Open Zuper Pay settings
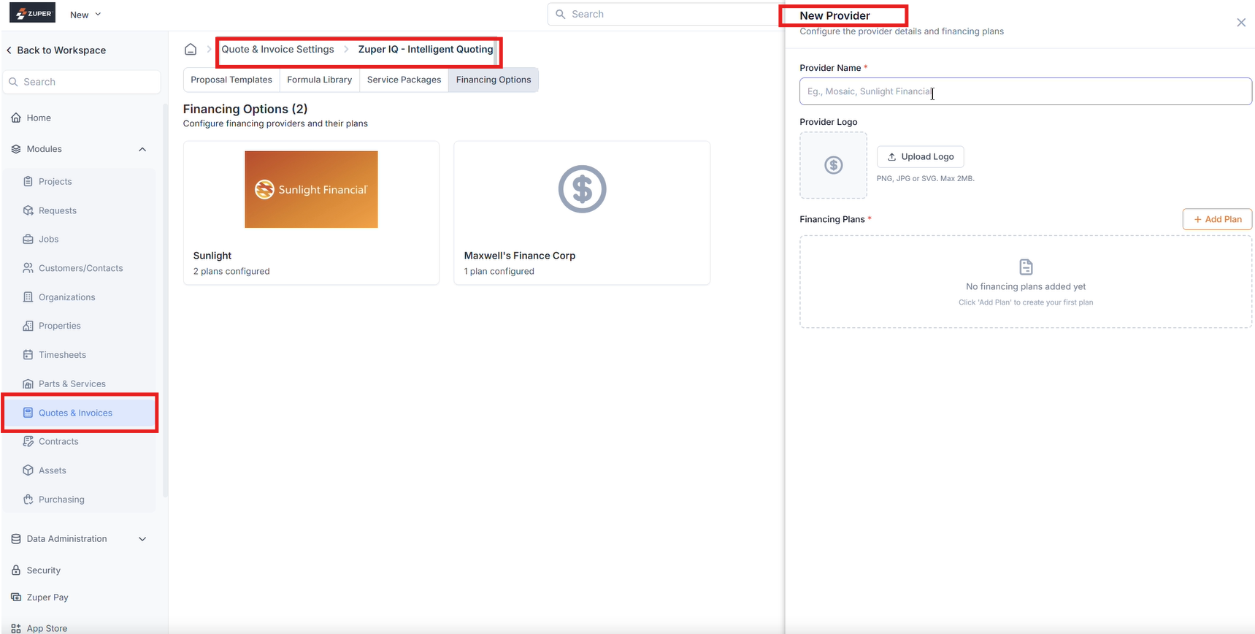Screen dimensions: 1255x634 click(x=47, y=597)
